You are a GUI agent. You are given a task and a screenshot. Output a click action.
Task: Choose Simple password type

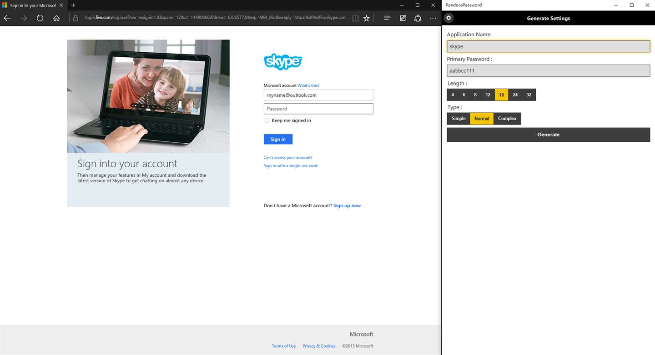pyautogui.click(x=458, y=119)
